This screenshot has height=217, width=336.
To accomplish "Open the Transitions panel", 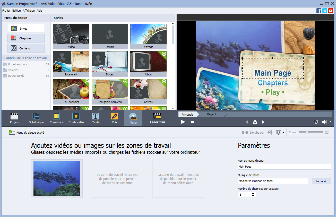I will 57,118.
